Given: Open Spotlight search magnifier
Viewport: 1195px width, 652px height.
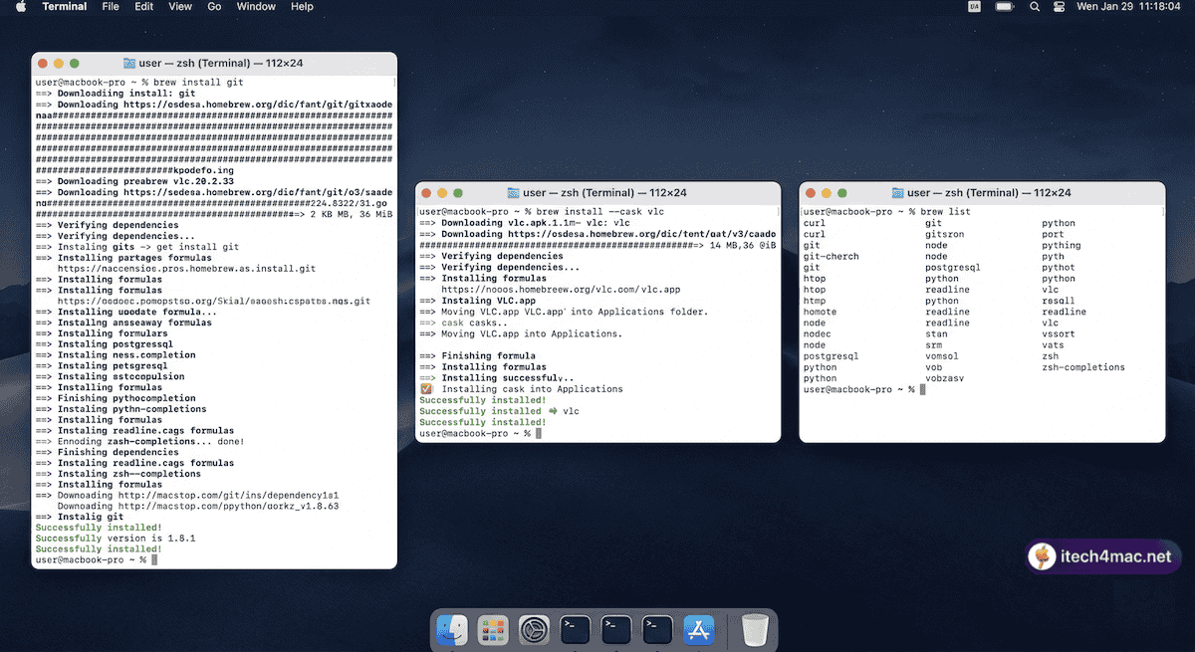Looking at the screenshot, I should 1035,7.
